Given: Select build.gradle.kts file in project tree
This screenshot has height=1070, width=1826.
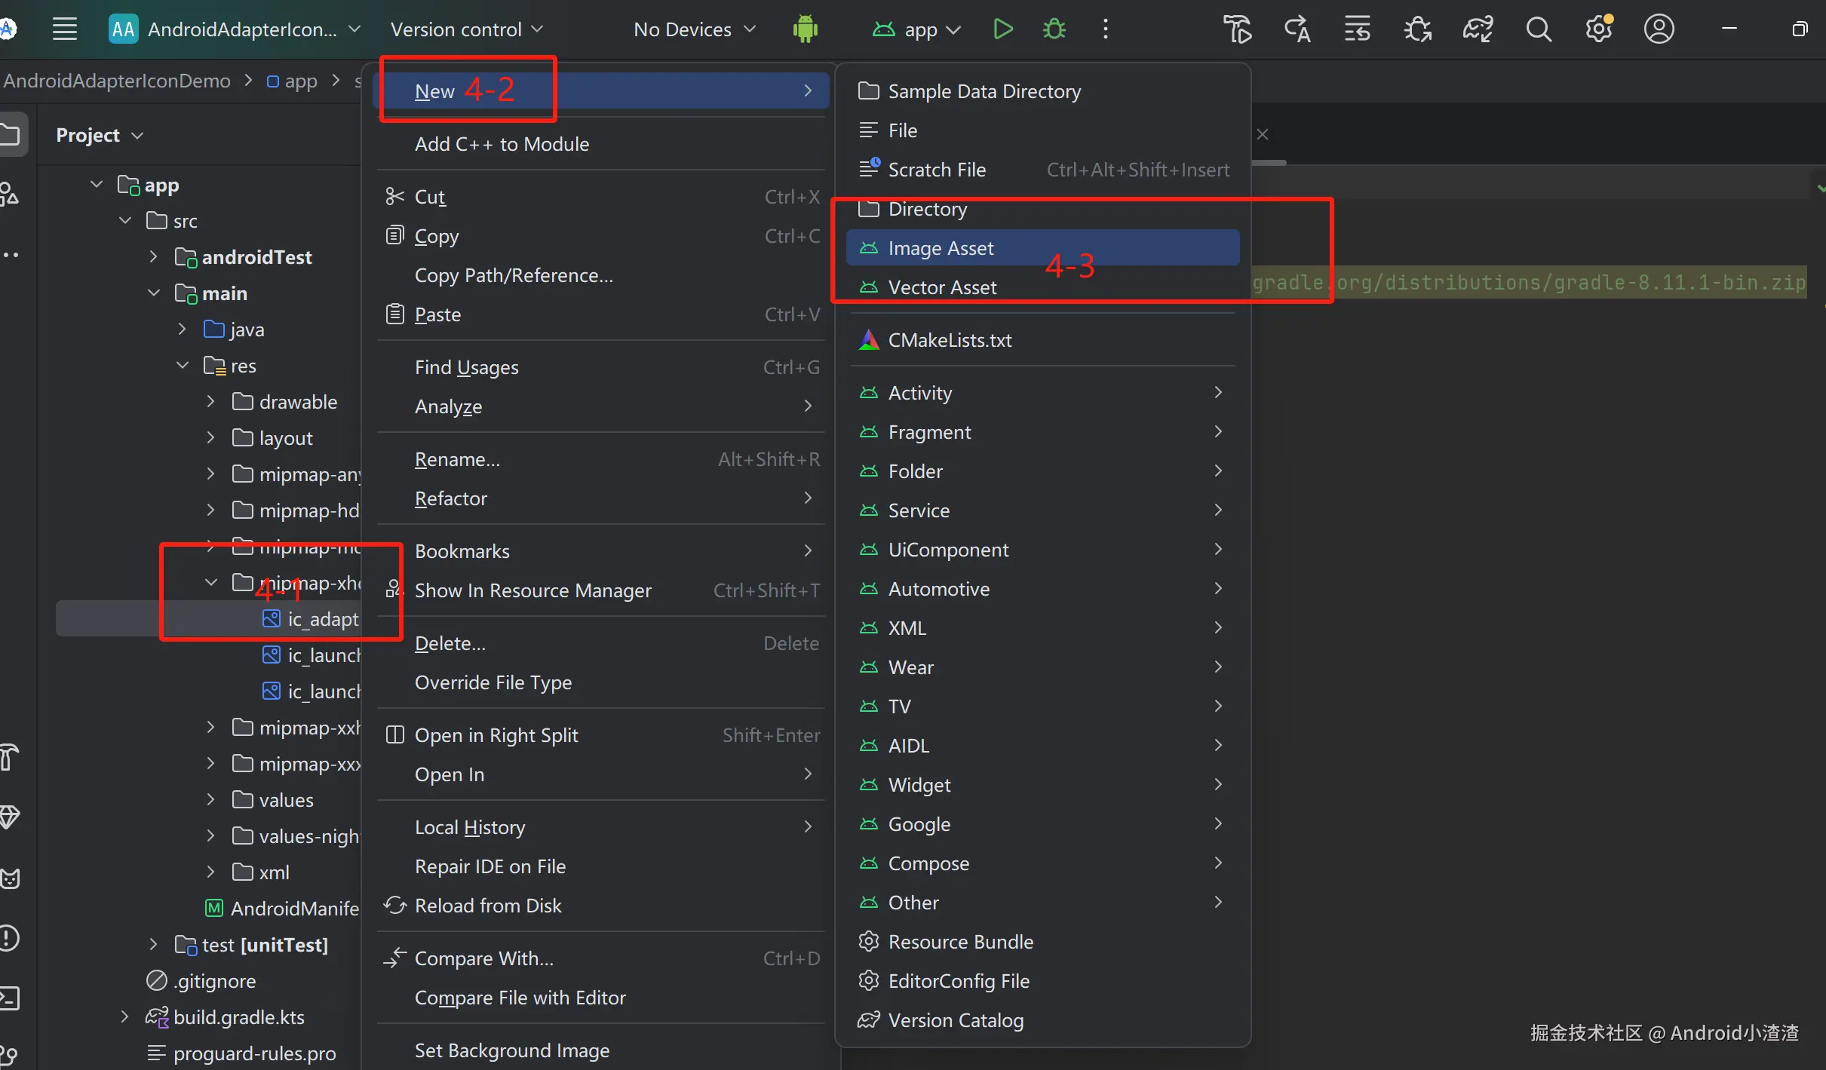Looking at the screenshot, I should (x=238, y=1017).
